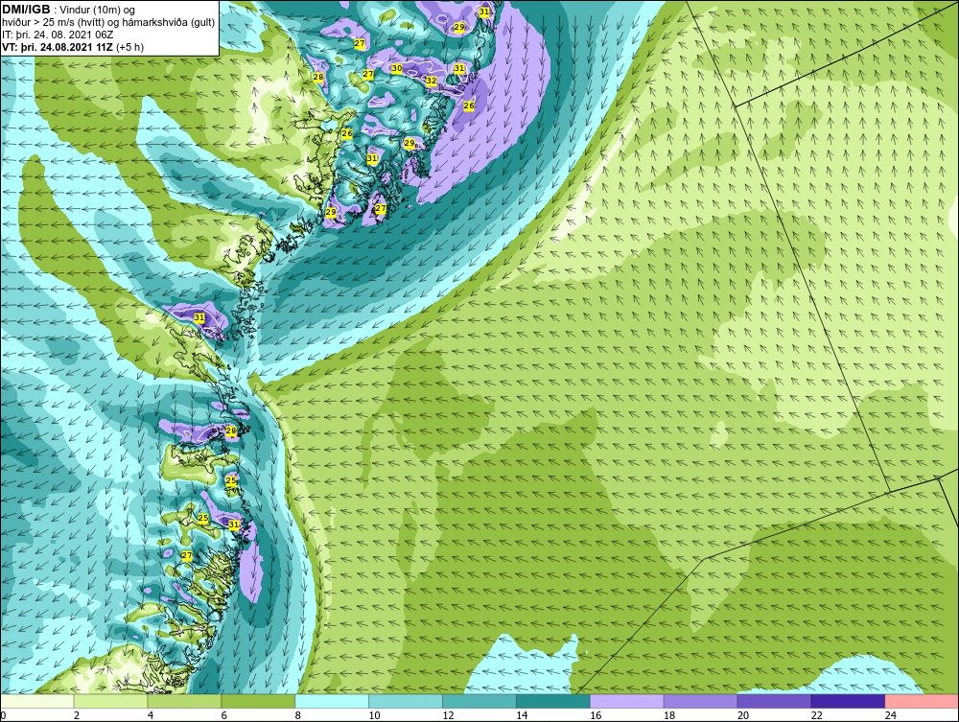Viewport: 959px width, 722px height.
Task: Click the legend scale number 10
Action: click(374, 715)
